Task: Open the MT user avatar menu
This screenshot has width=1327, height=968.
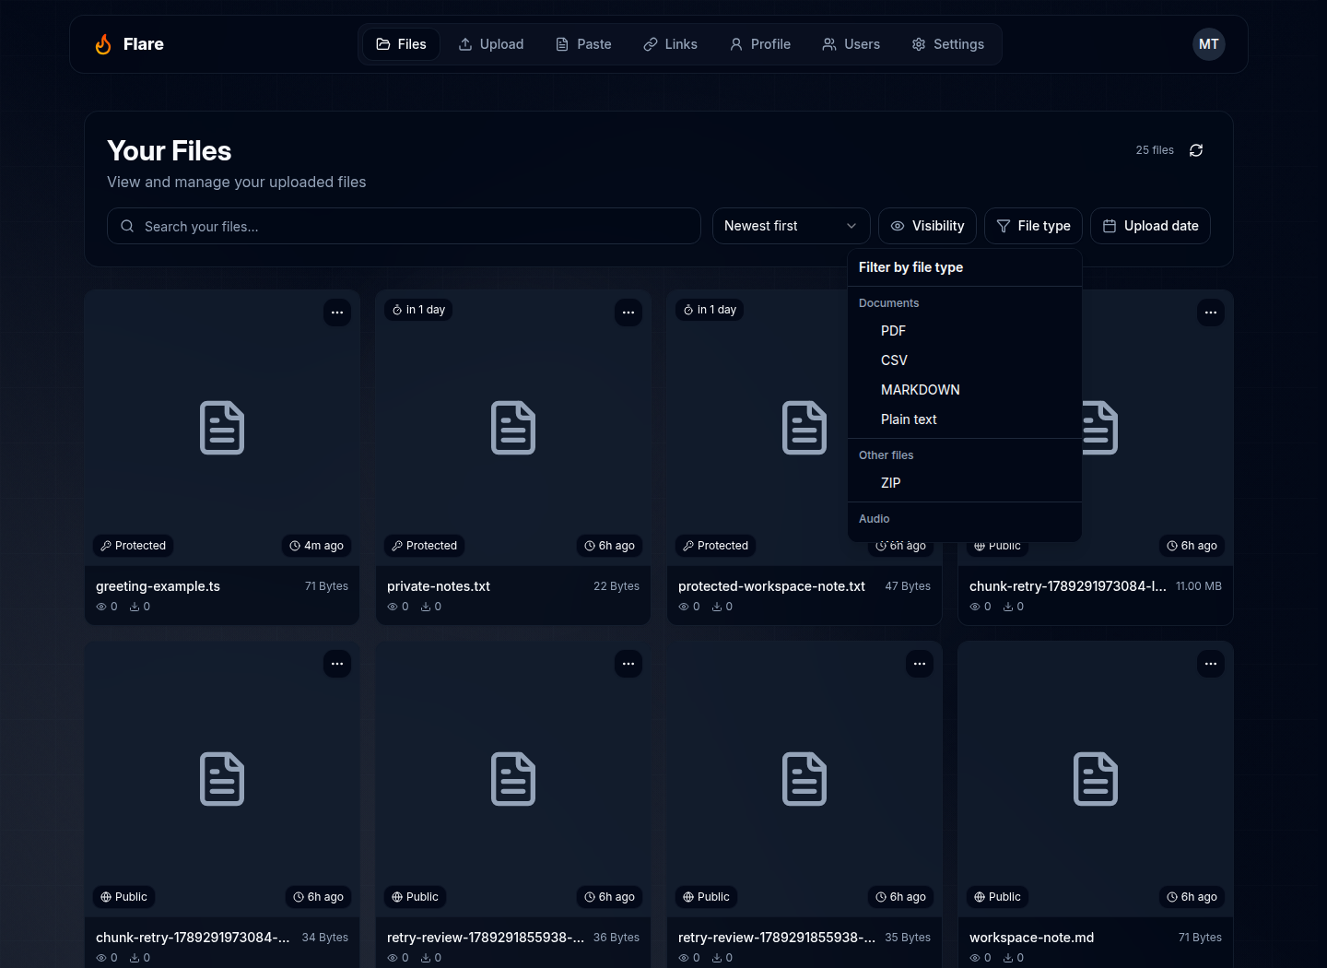Action: pyautogui.click(x=1209, y=44)
